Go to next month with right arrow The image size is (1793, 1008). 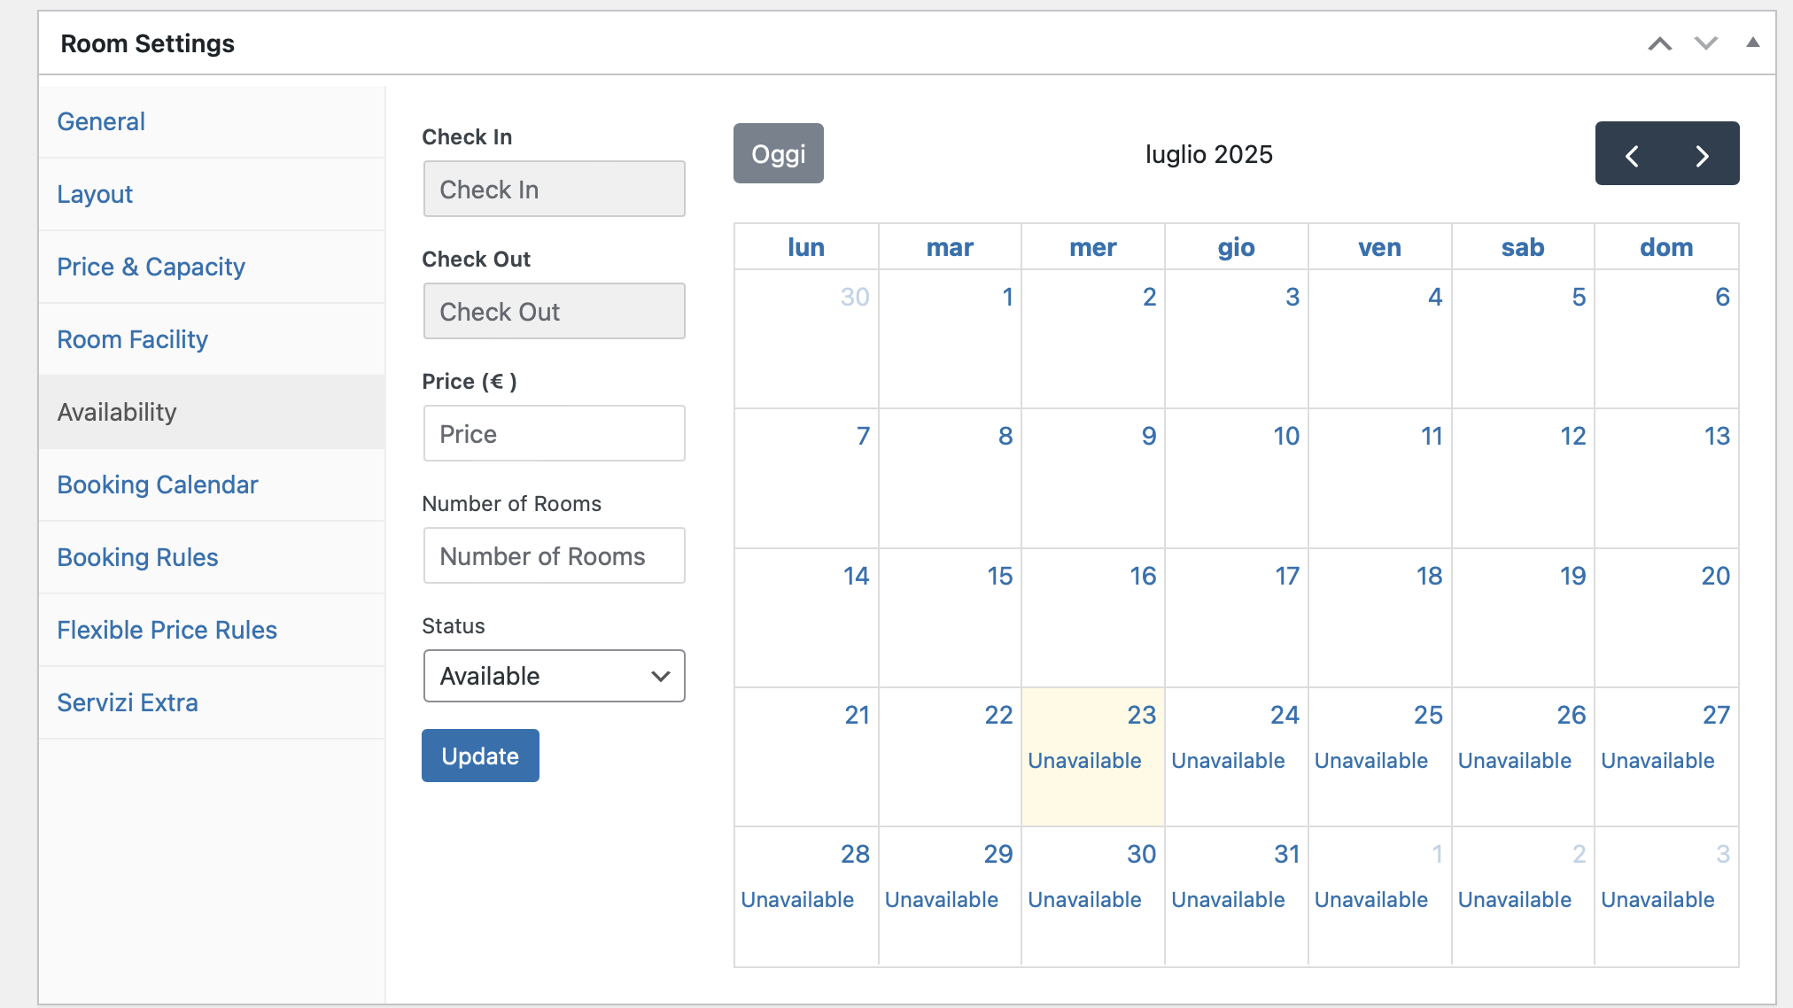[x=1703, y=154]
